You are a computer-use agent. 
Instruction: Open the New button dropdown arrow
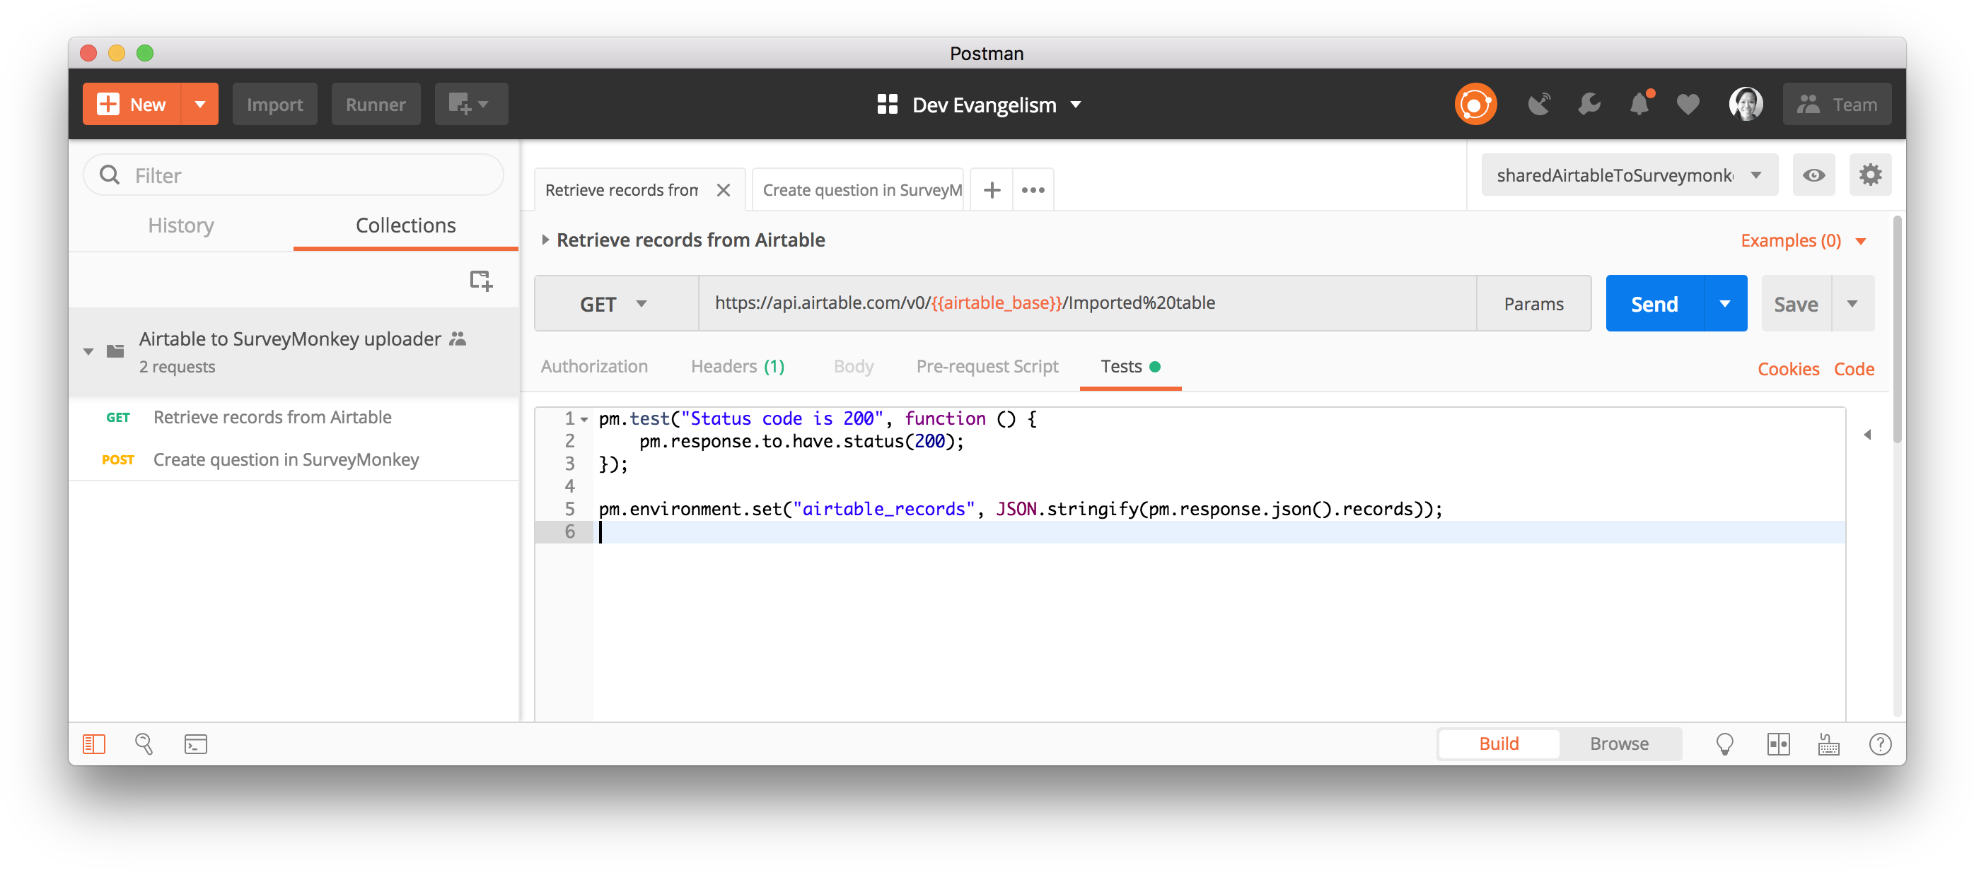click(200, 104)
